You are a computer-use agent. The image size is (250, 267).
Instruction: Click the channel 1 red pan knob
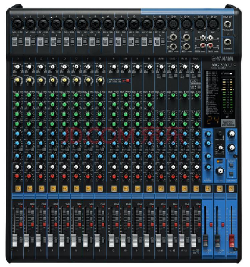pos(17,176)
